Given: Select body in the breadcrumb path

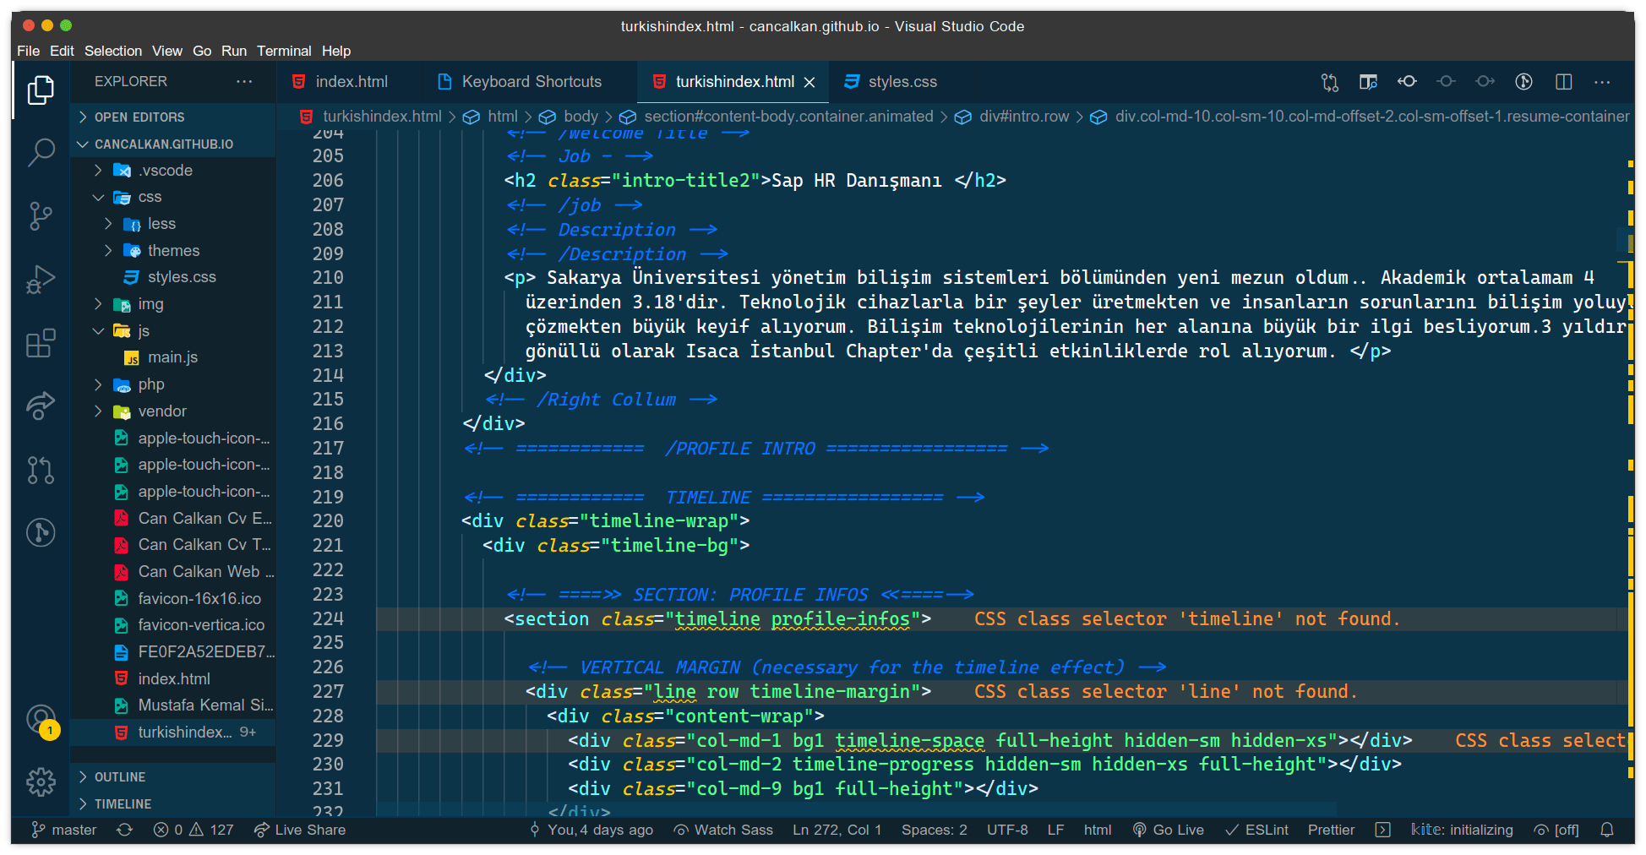Looking at the screenshot, I should [580, 116].
